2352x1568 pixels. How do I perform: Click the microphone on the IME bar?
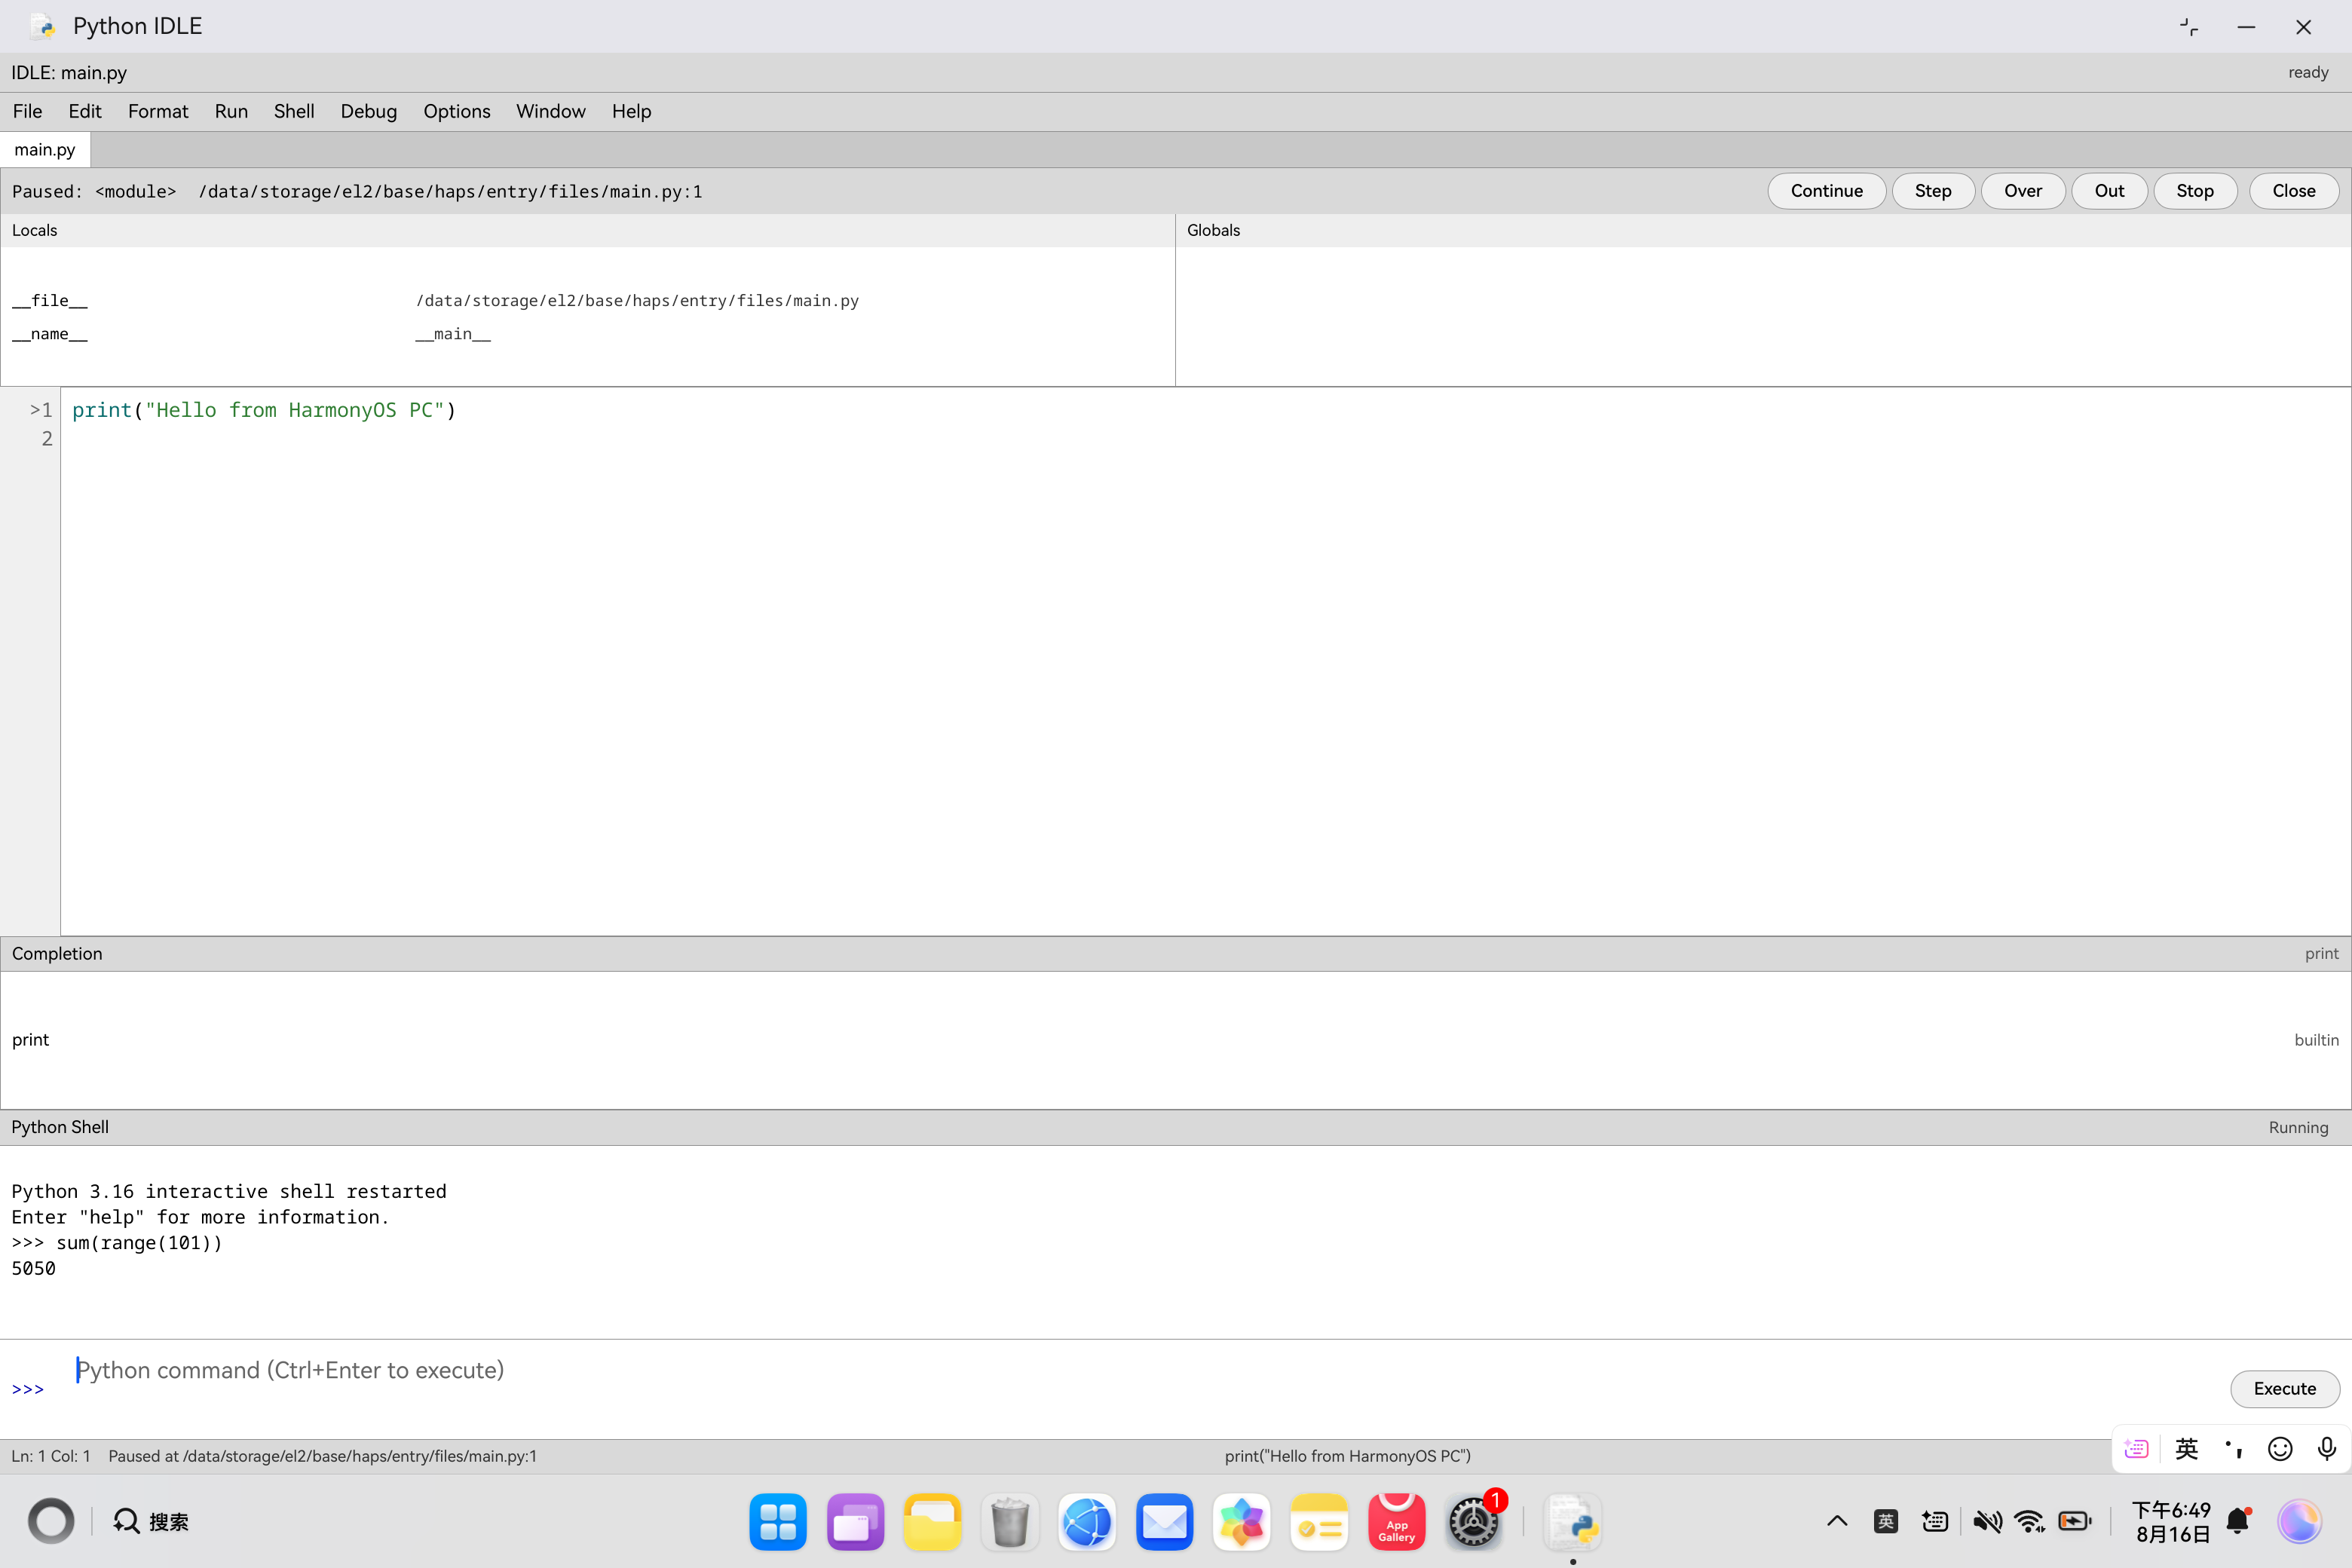click(2327, 1449)
